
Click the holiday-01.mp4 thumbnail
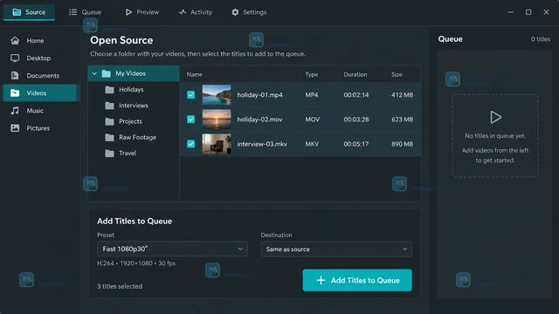coord(217,95)
